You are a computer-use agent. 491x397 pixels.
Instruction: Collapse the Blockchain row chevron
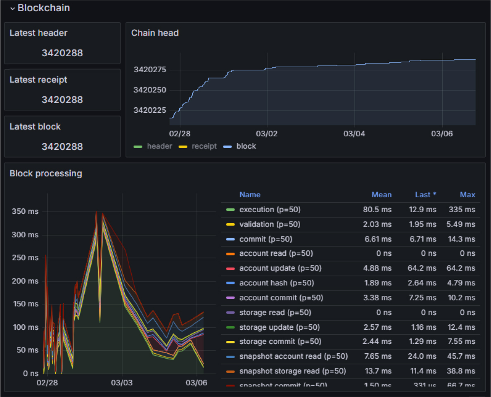tap(12, 8)
